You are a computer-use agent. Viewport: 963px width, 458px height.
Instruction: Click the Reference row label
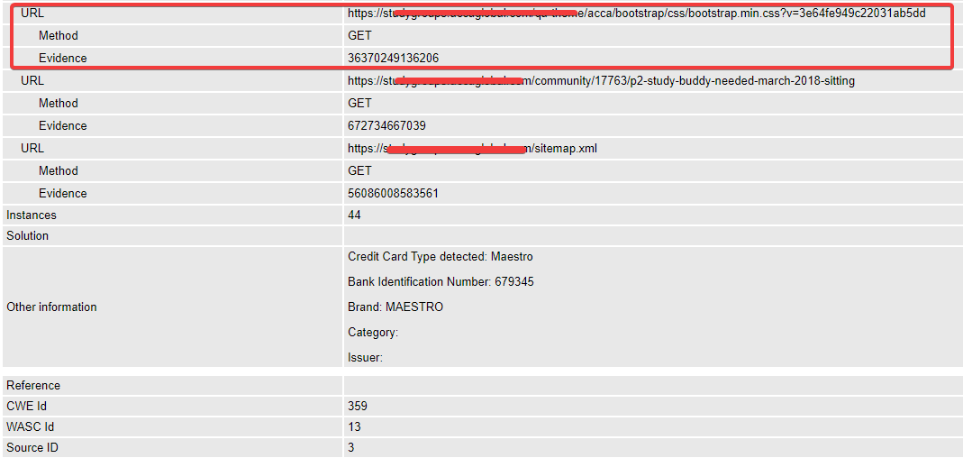click(33, 386)
